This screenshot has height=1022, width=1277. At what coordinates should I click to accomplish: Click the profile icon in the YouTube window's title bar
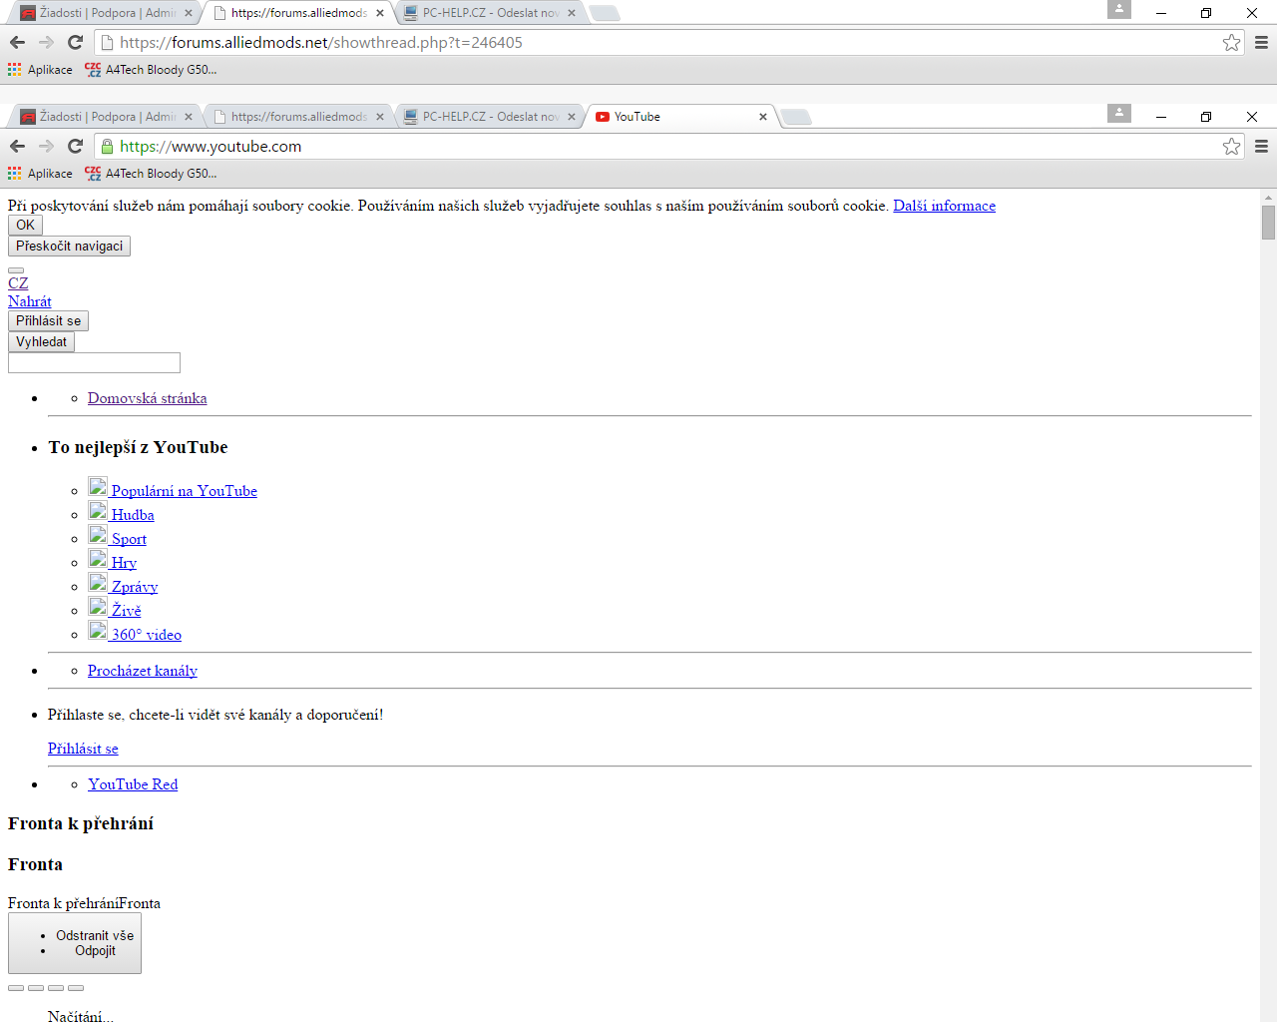[1119, 113]
